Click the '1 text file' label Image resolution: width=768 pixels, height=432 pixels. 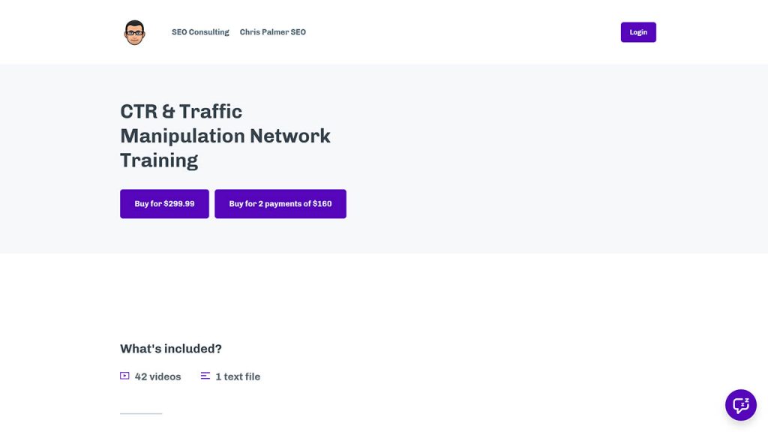click(x=238, y=376)
